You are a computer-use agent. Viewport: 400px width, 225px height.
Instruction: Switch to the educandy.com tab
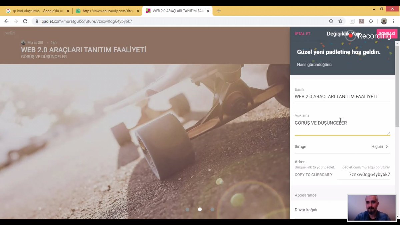[107, 11]
